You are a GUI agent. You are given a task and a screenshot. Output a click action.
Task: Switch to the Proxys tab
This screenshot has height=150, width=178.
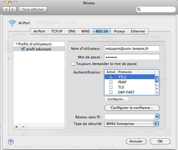119,31
